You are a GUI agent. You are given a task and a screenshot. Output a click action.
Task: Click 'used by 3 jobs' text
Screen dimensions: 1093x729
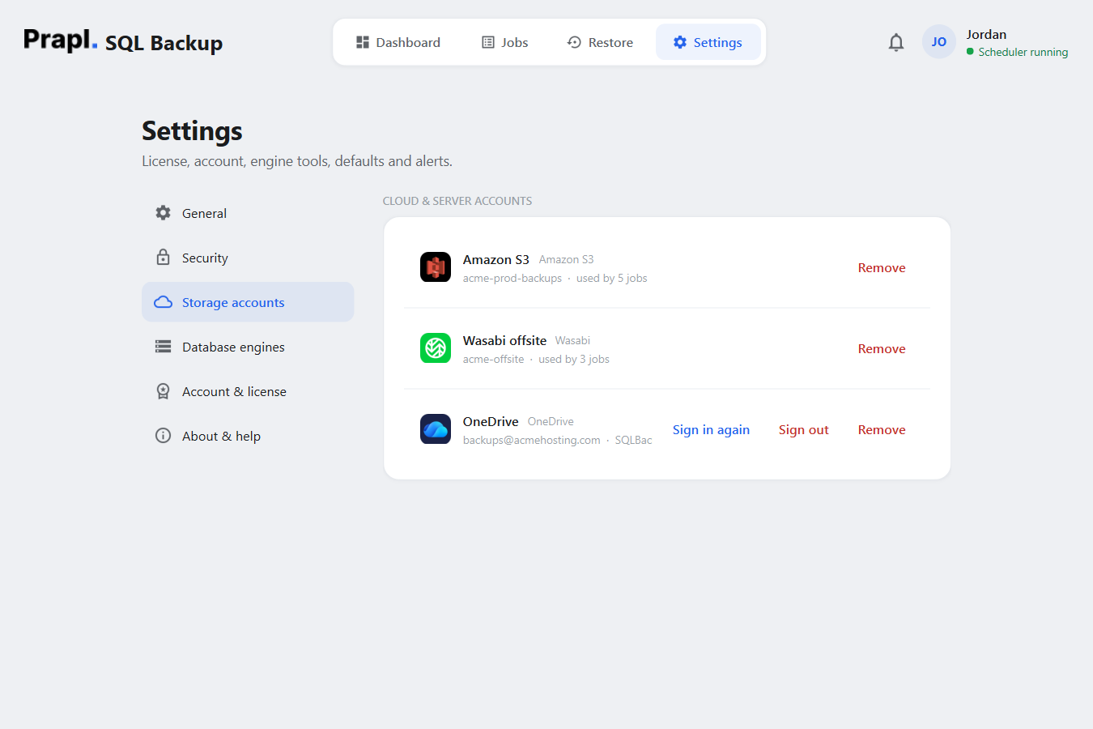574,360
